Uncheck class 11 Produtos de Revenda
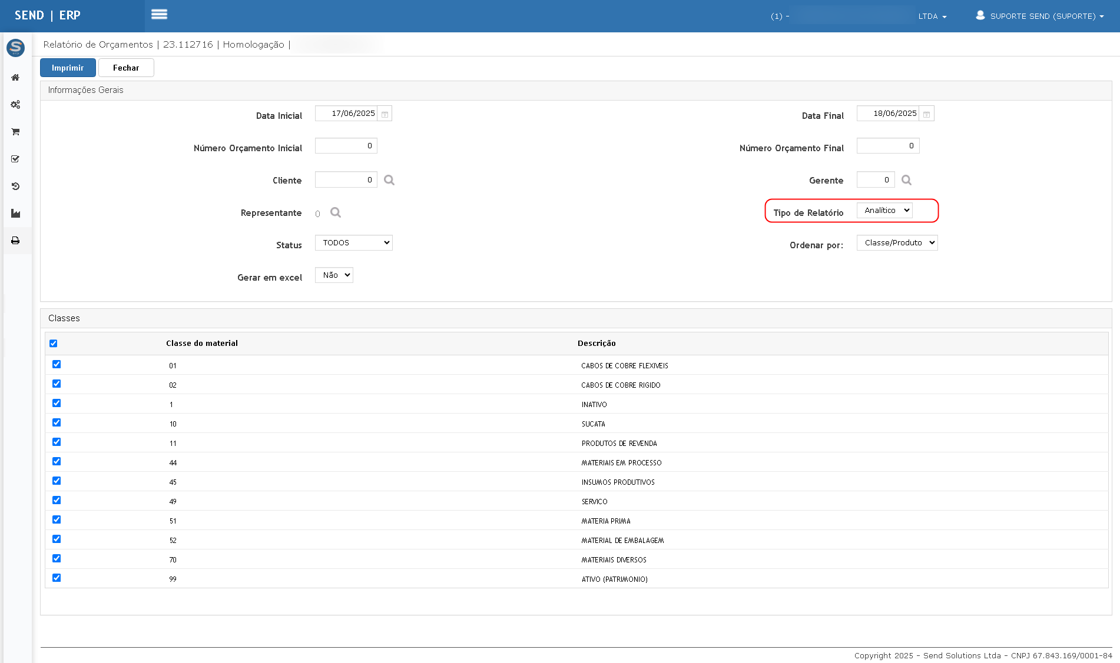Viewport: 1120px width, 663px height. click(57, 442)
